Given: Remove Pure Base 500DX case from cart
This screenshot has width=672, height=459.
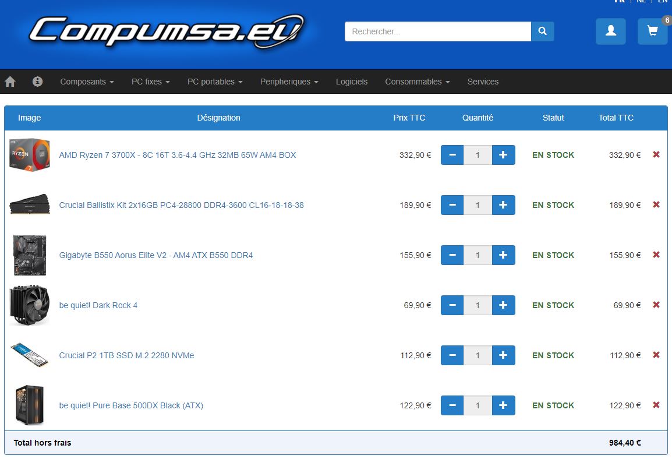Looking at the screenshot, I should pos(656,405).
